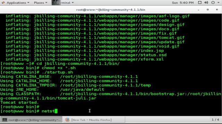Click the Firefox icon in the taskbar
Screen dimensions: 222x124
(x=67, y=120)
